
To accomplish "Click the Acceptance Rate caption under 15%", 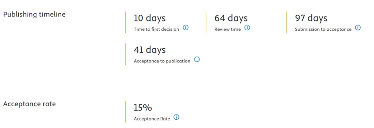I will pos(152,119).
